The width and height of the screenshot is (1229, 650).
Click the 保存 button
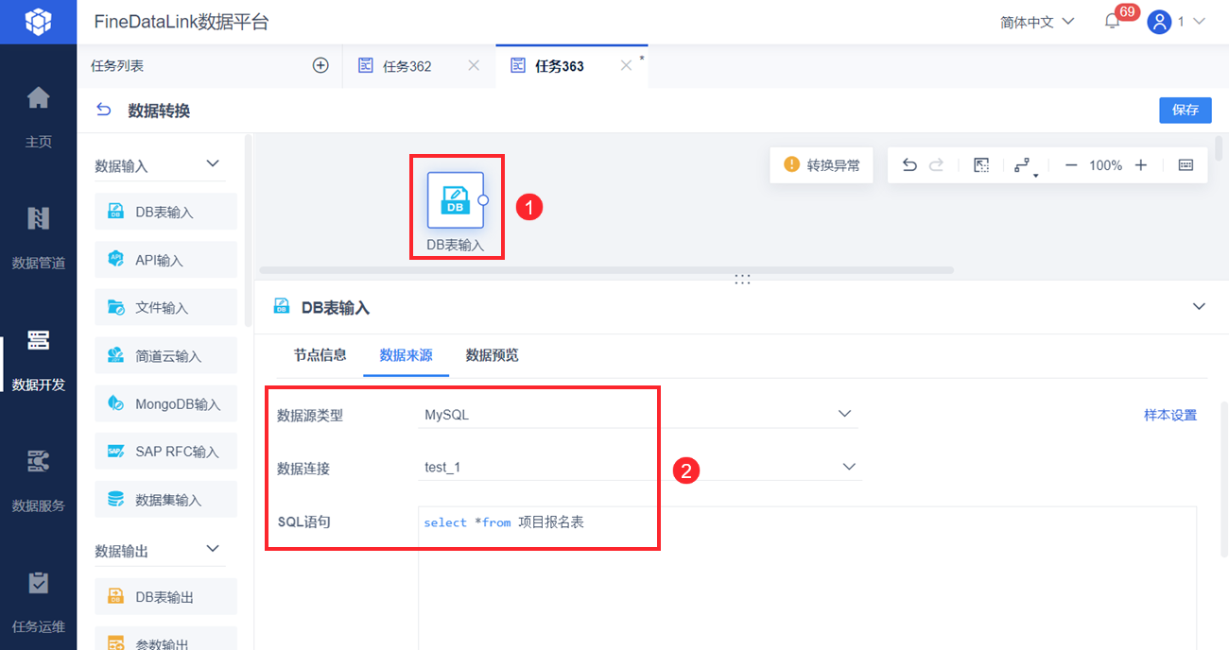[x=1186, y=110]
